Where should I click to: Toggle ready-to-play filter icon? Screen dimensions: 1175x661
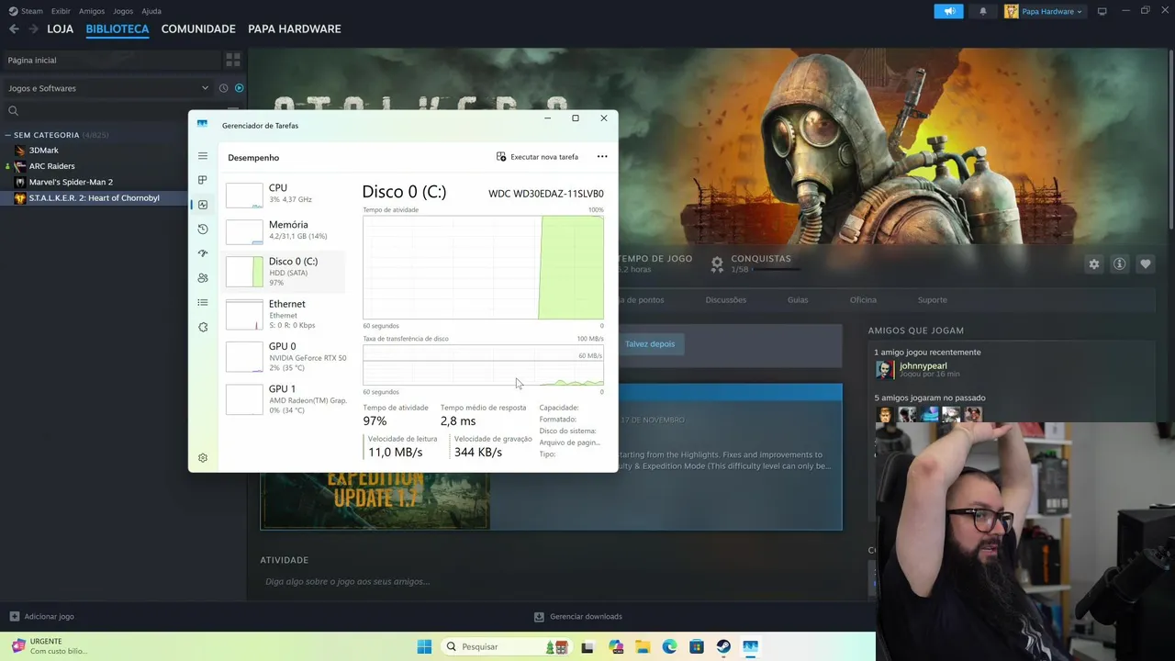click(x=240, y=88)
